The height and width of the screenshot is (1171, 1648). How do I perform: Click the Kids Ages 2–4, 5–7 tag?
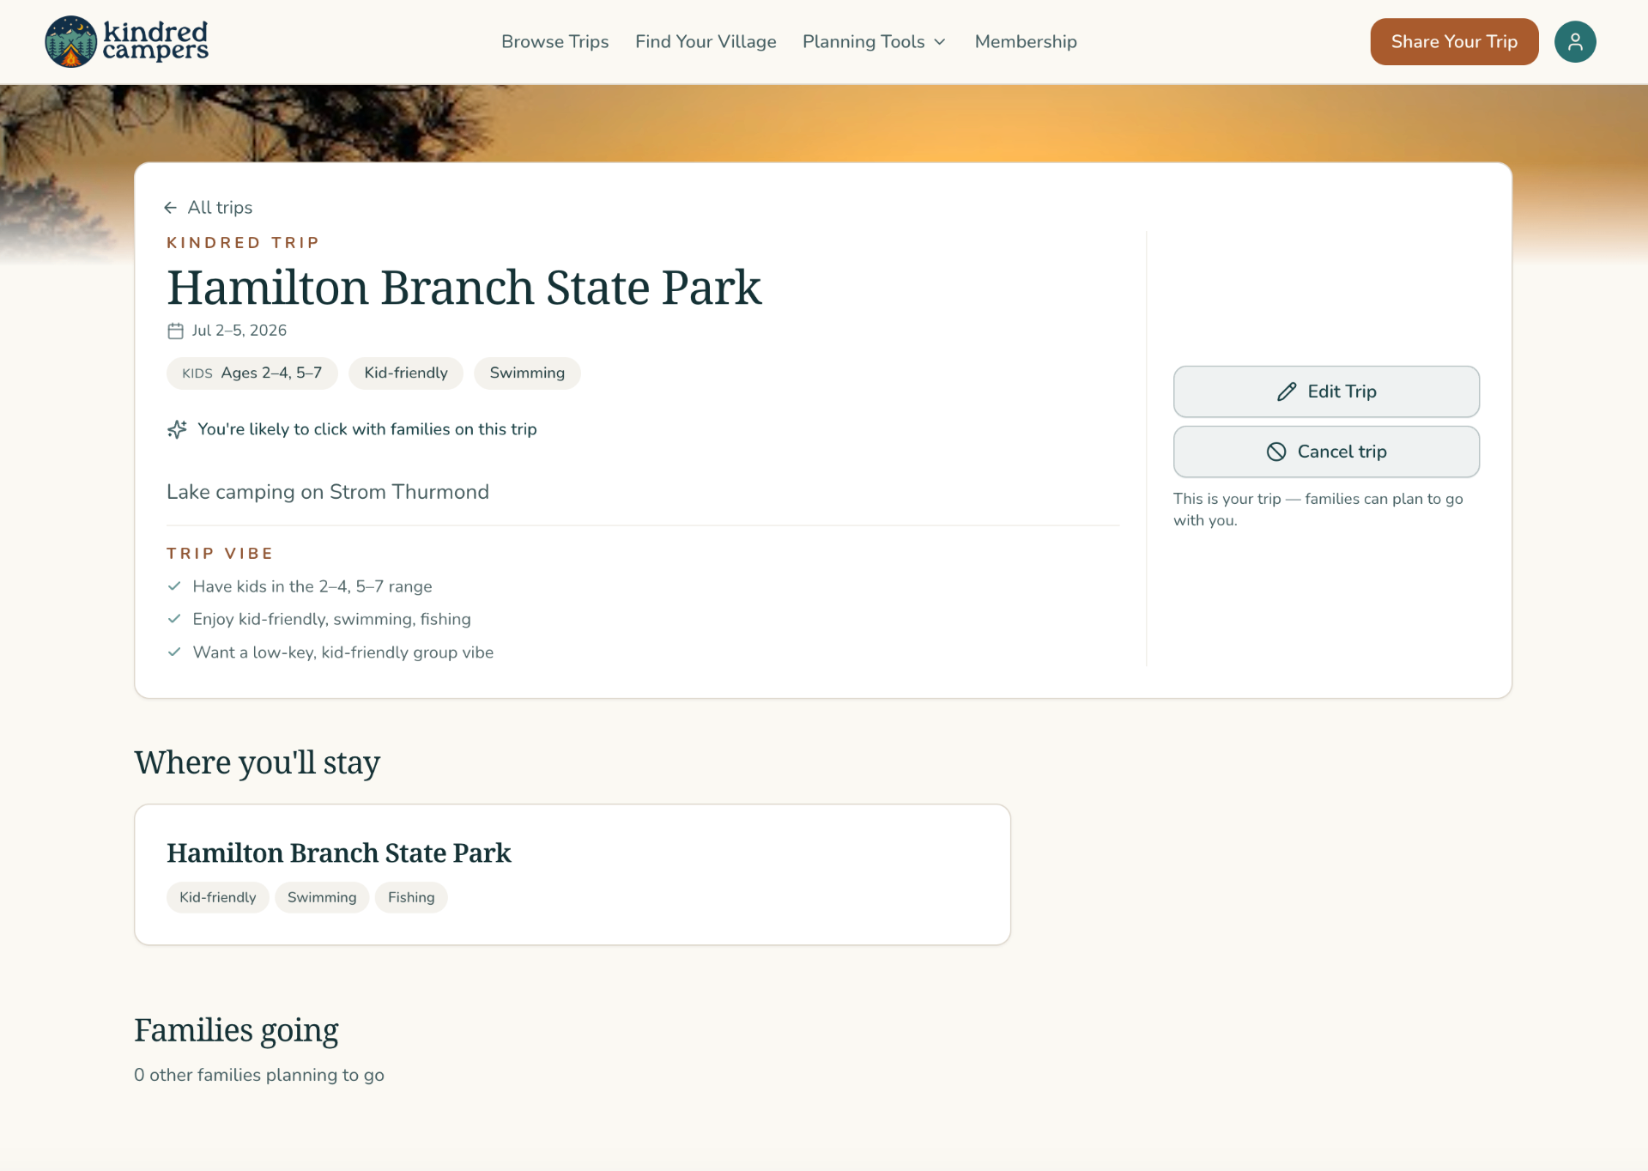252,373
